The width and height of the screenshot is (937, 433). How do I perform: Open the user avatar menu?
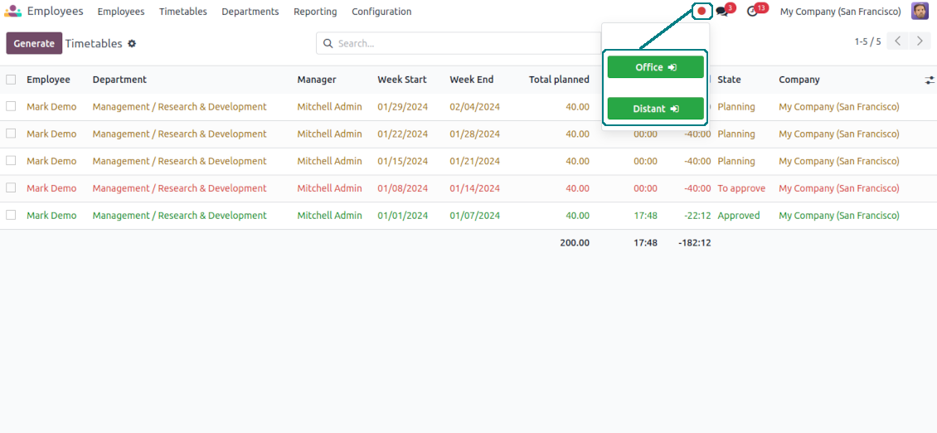point(920,12)
